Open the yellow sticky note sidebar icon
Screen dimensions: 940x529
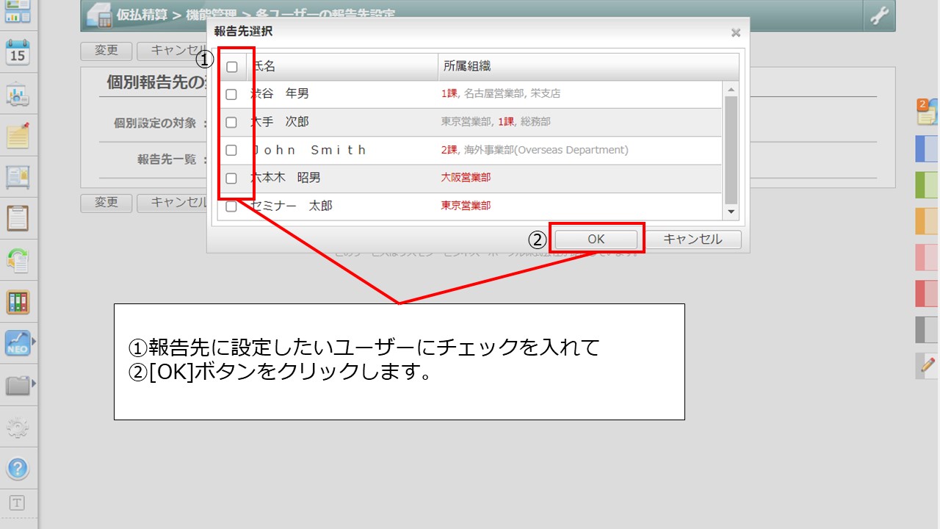click(x=18, y=135)
